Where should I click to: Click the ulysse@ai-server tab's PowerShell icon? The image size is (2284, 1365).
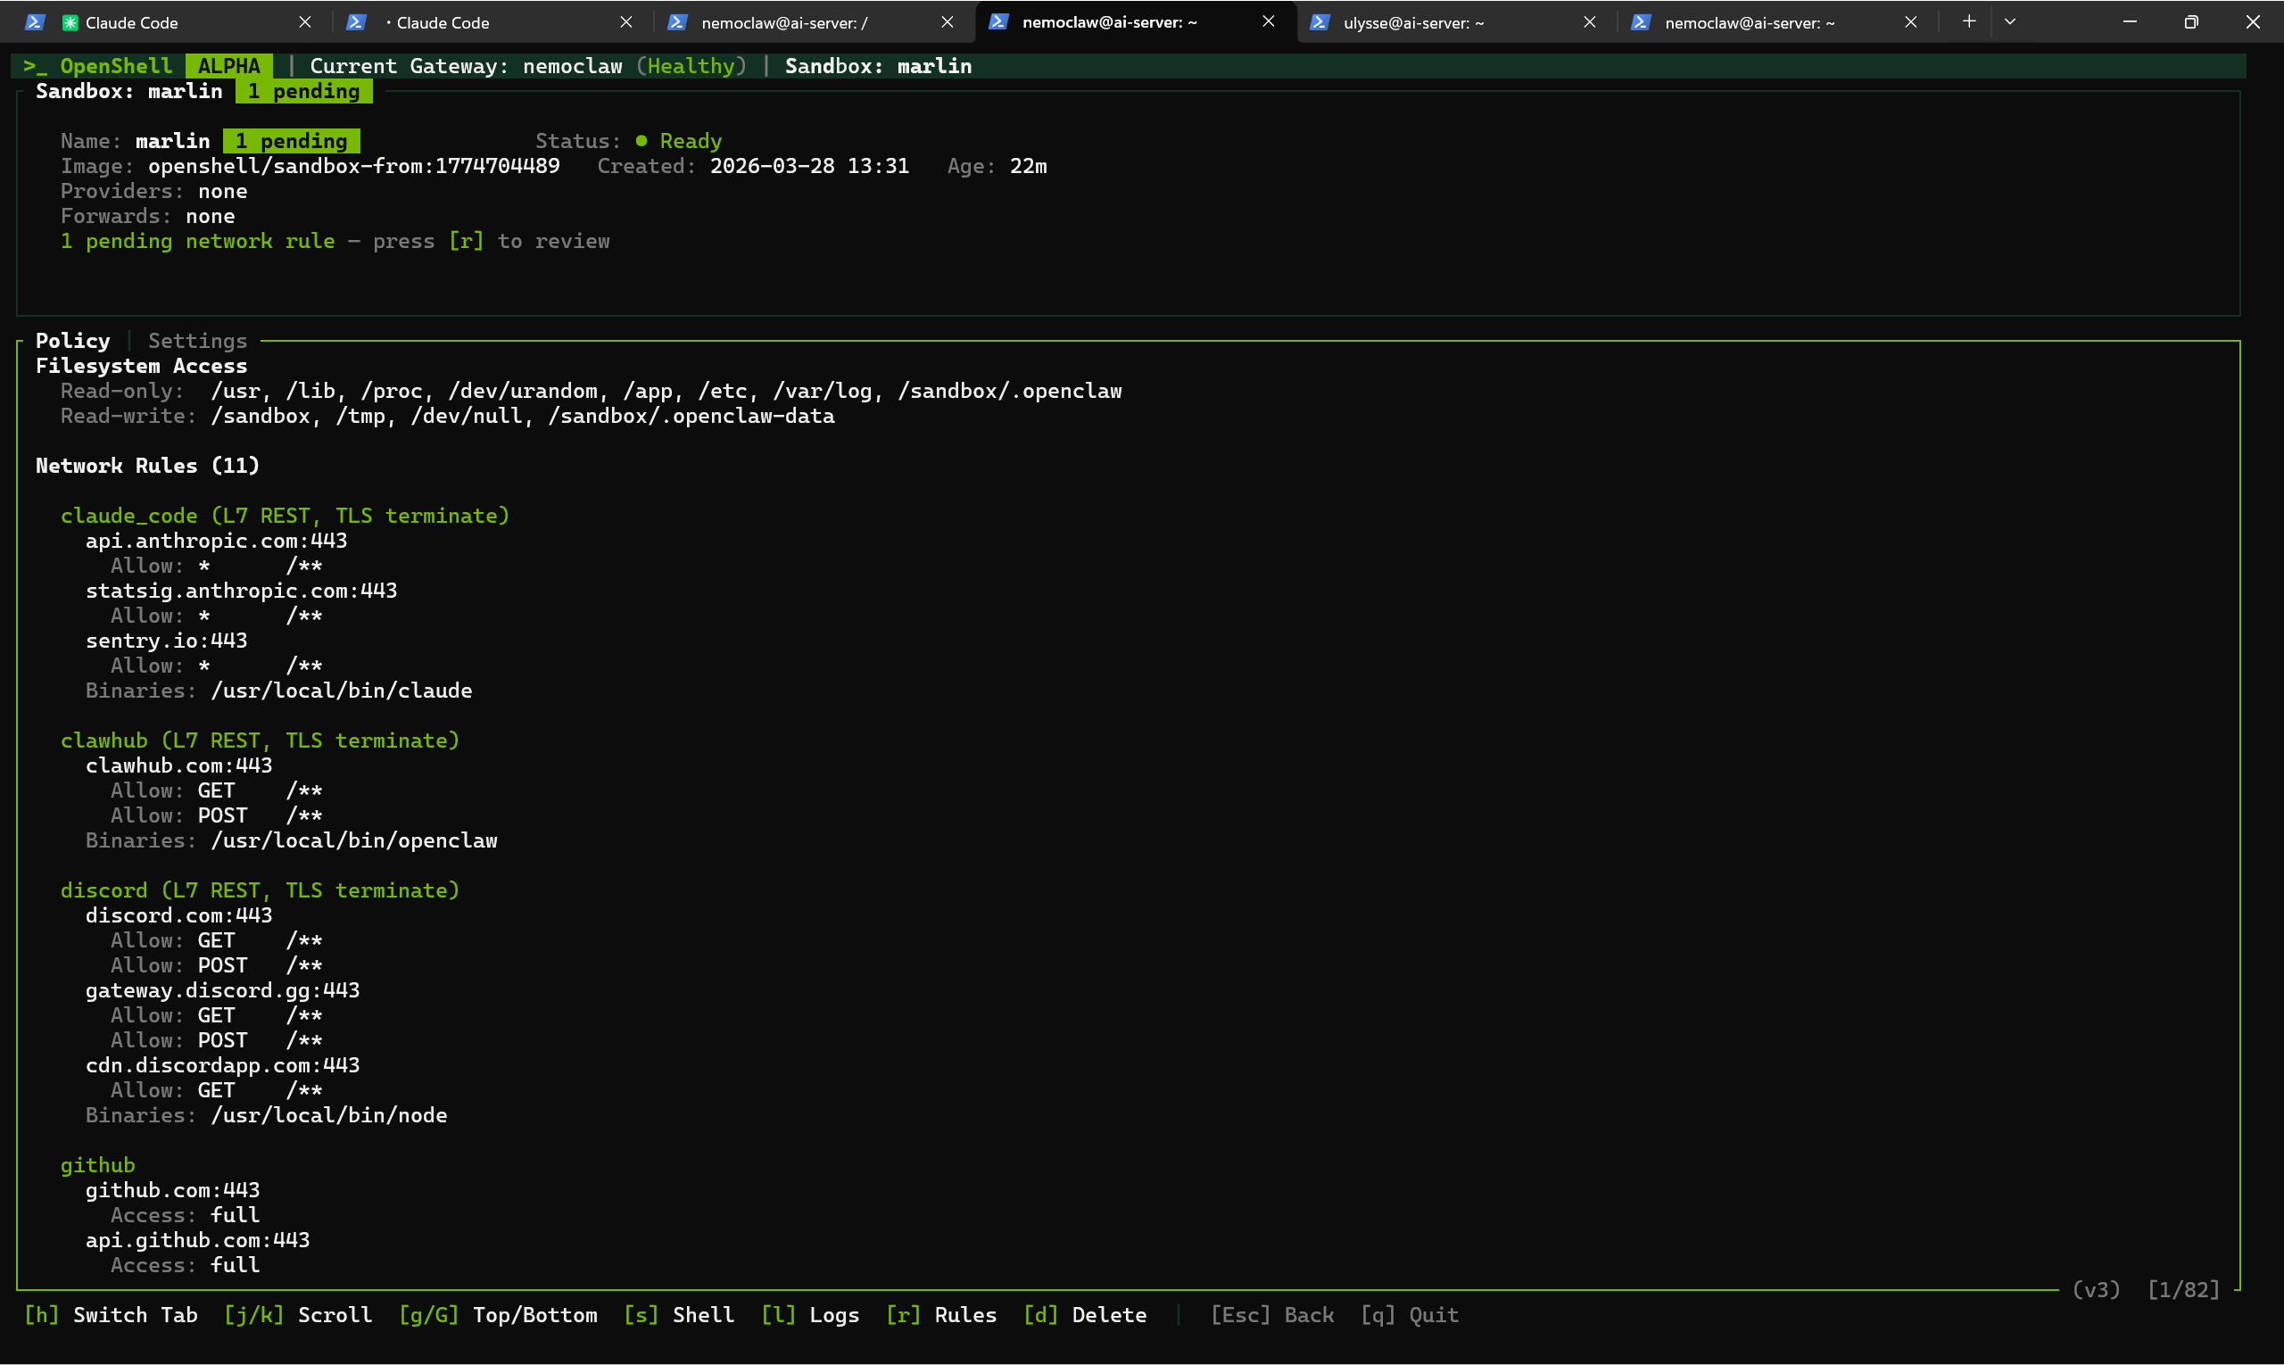point(1319,22)
